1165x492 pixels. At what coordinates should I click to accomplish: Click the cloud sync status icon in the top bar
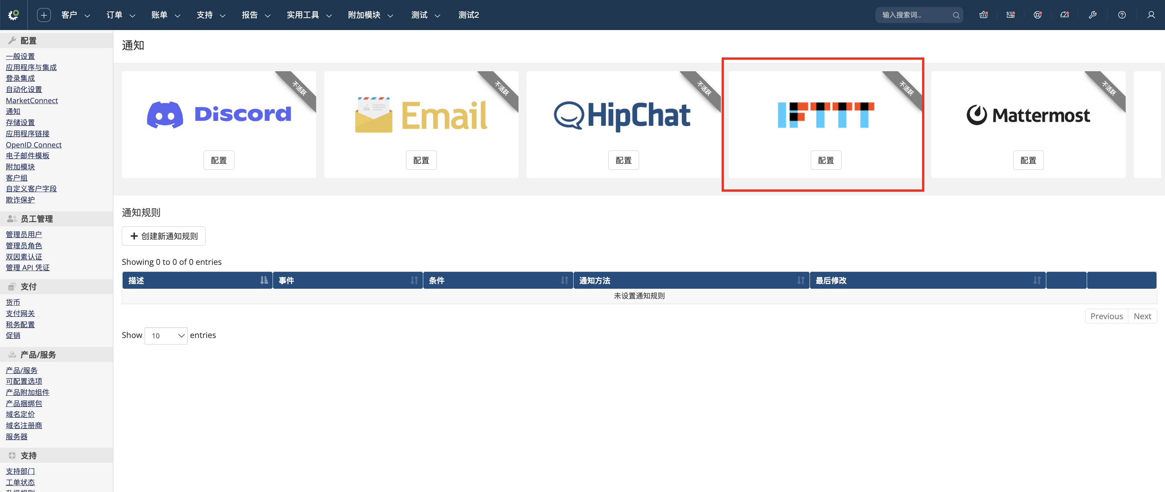click(x=1065, y=15)
